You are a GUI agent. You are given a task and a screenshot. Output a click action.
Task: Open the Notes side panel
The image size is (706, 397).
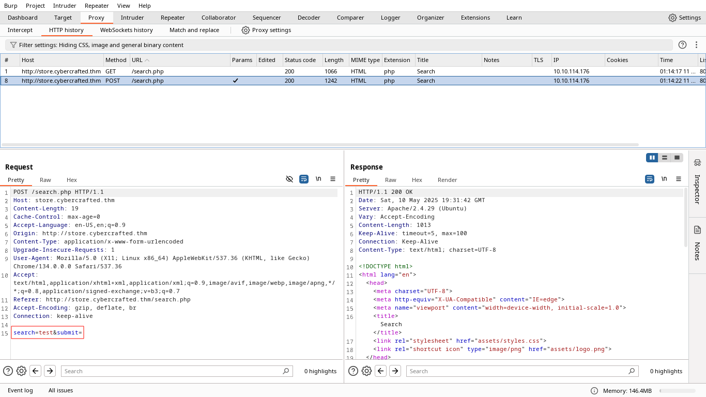[x=697, y=242]
